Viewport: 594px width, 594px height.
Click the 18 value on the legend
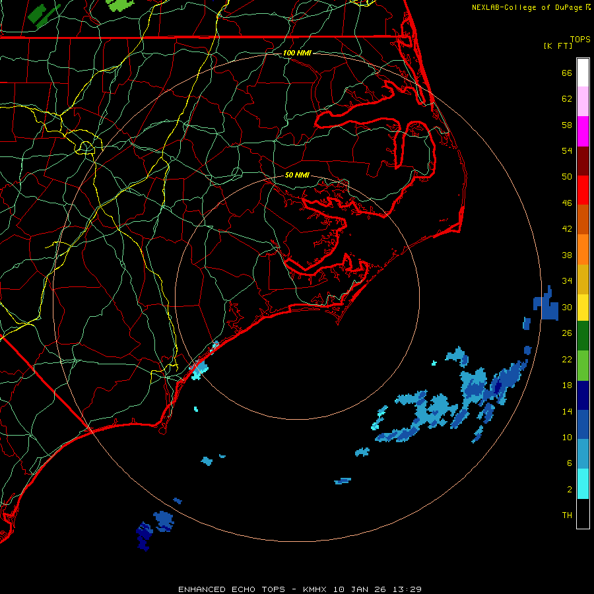[567, 385]
